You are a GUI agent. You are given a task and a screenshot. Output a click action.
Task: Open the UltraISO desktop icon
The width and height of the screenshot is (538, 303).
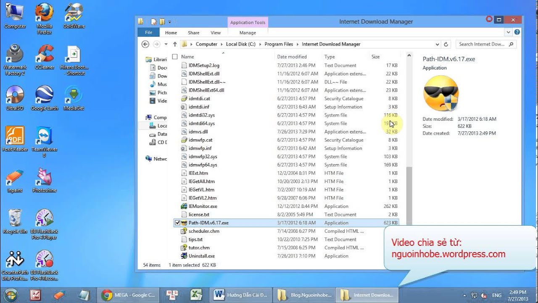(15, 97)
